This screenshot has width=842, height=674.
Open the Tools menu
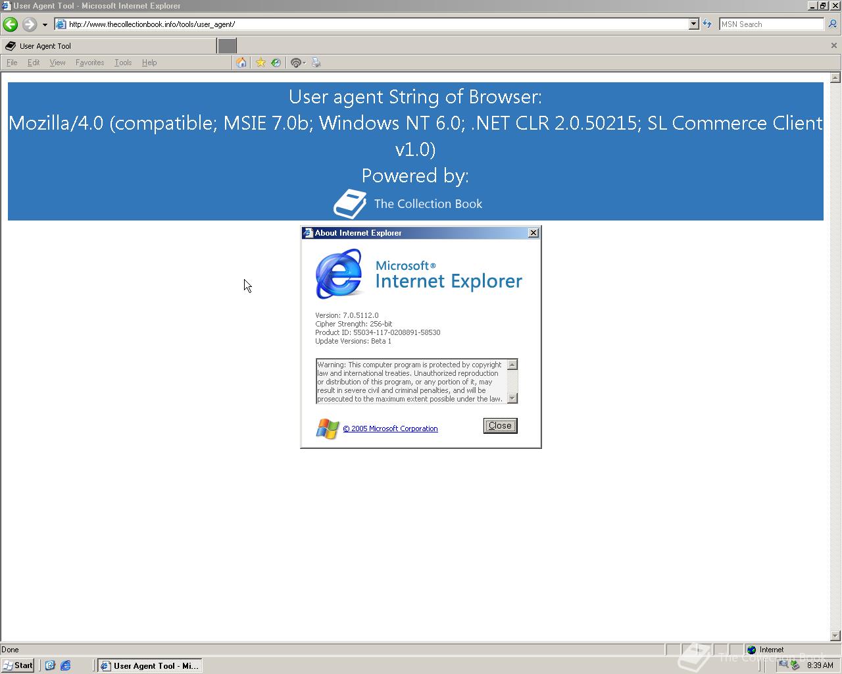coord(123,63)
